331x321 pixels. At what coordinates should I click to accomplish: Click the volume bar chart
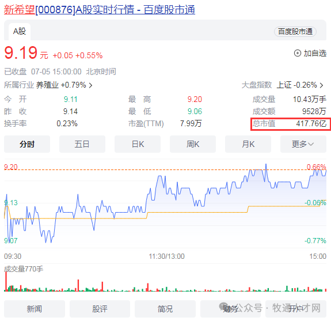(x=165, y=282)
